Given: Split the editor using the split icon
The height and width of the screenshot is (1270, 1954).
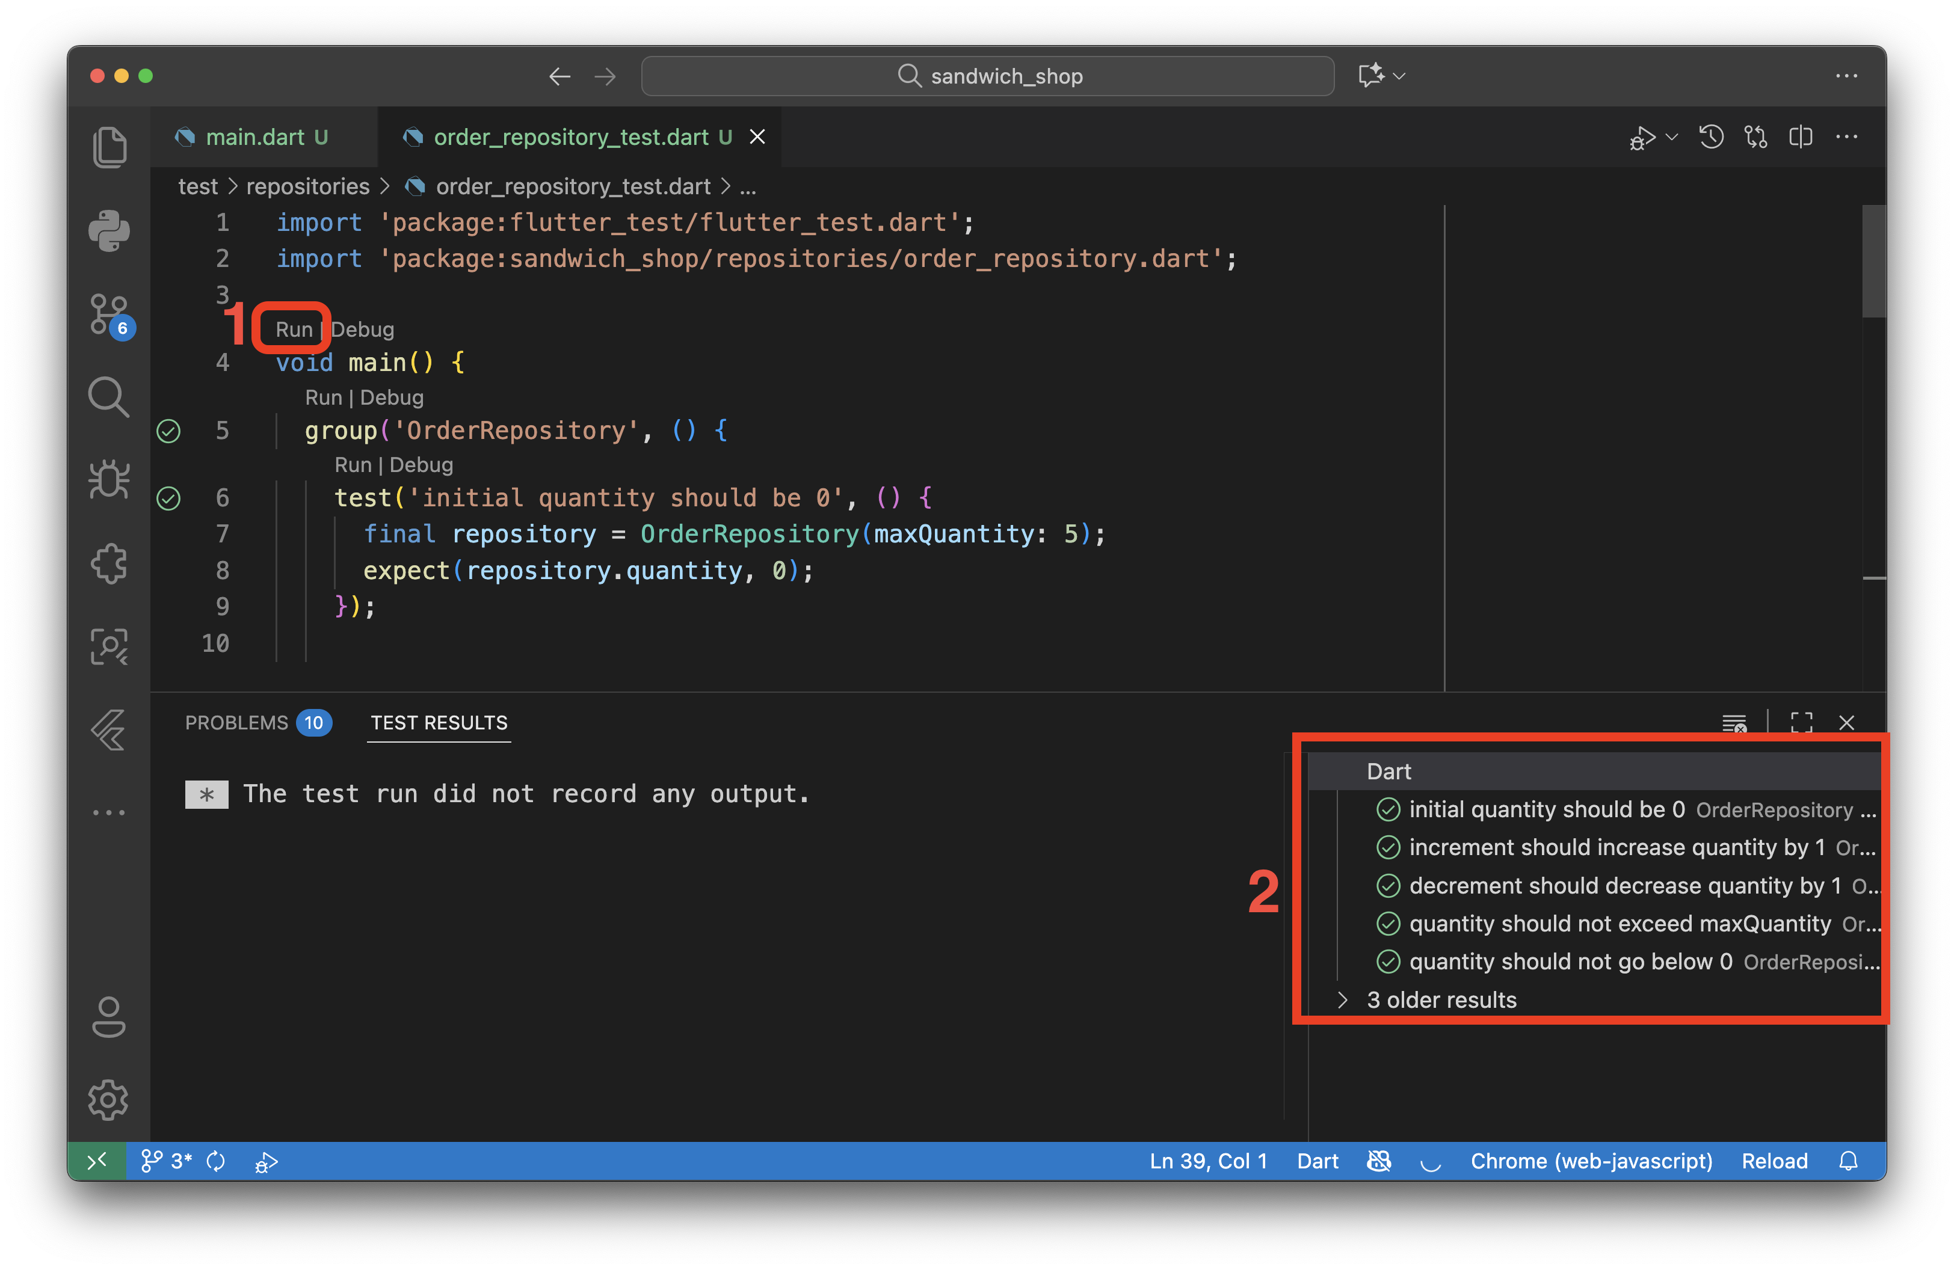Looking at the screenshot, I should [1801, 137].
